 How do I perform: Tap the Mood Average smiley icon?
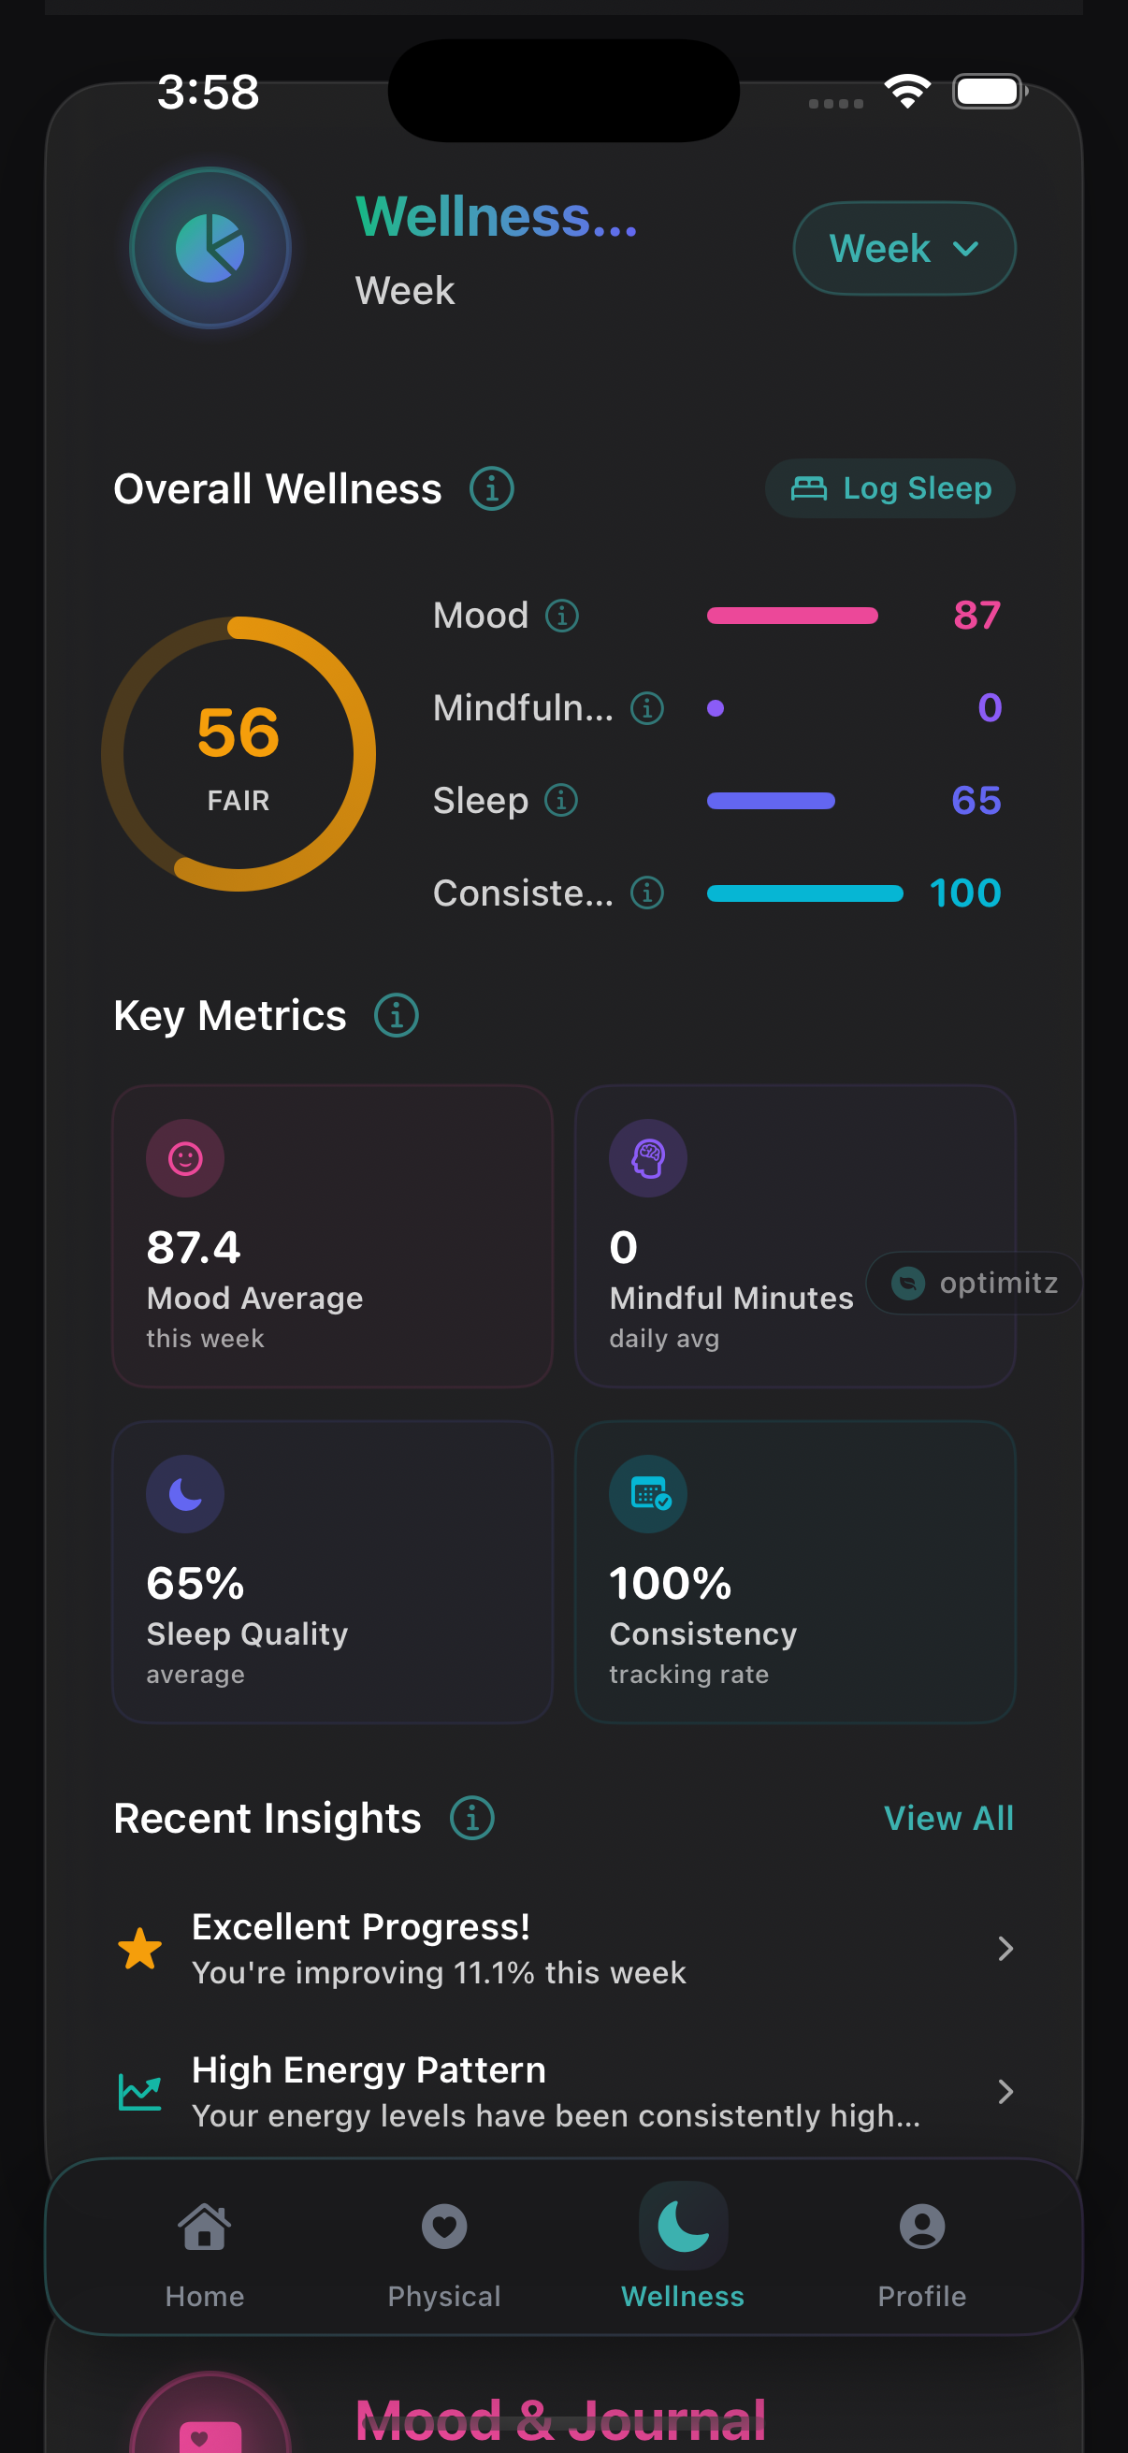[x=184, y=1157]
